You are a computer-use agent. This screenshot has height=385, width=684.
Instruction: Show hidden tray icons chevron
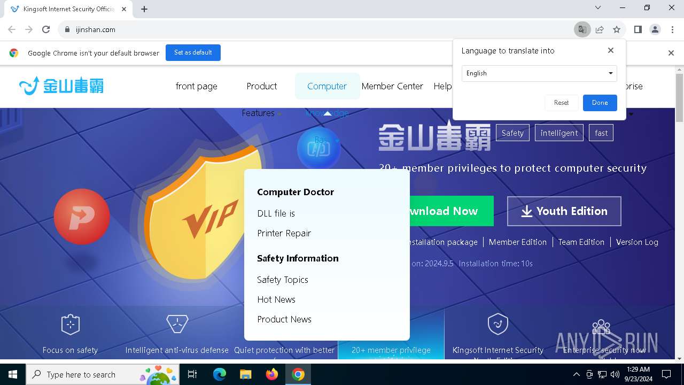click(x=576, y=374)
